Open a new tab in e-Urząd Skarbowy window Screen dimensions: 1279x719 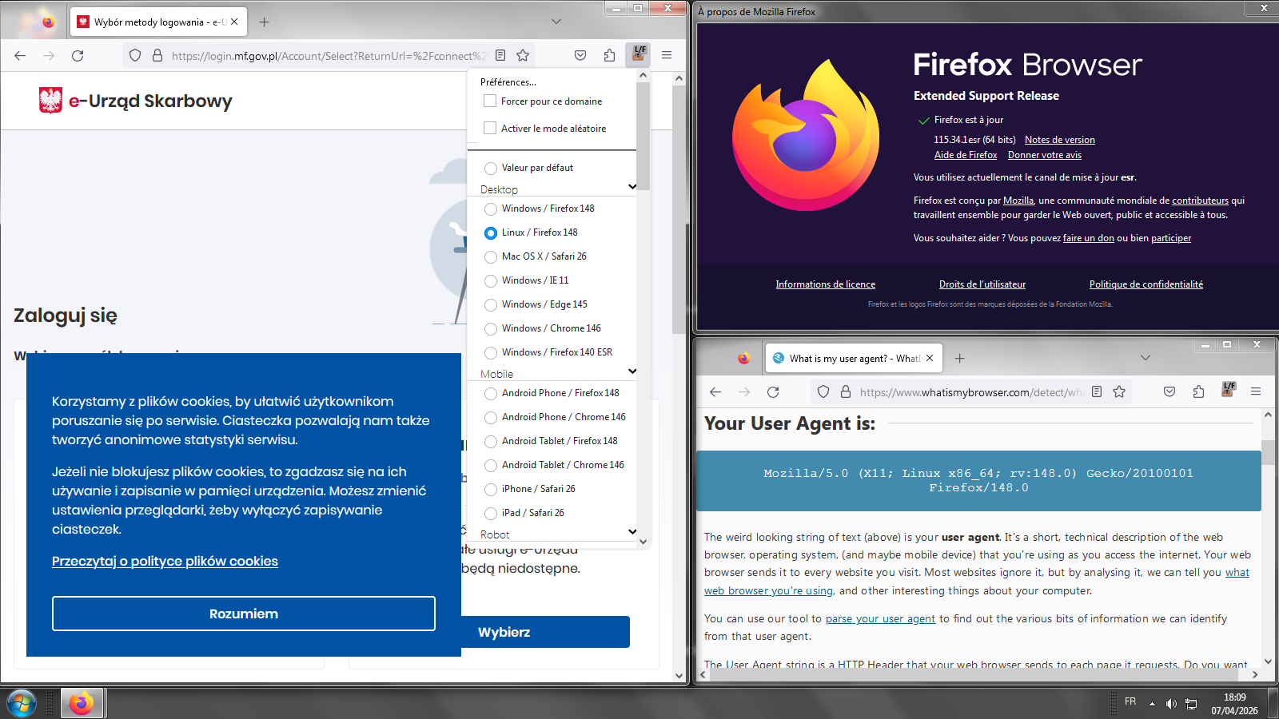click(265, 22)
